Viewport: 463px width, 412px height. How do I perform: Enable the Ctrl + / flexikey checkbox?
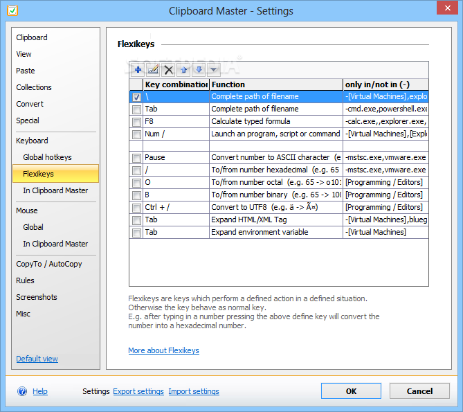[136, 208]
